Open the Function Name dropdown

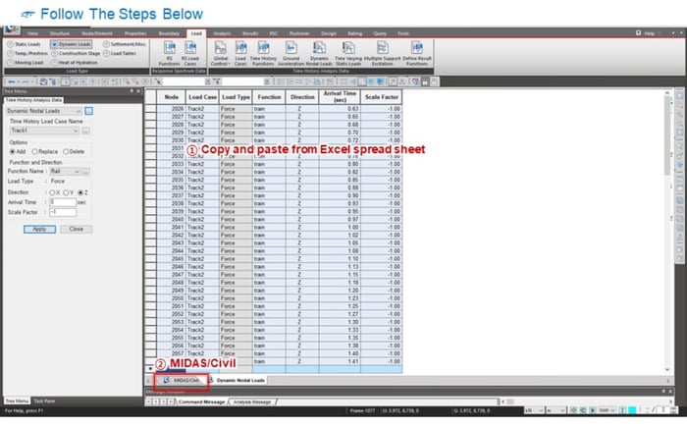tap(65, 172)
